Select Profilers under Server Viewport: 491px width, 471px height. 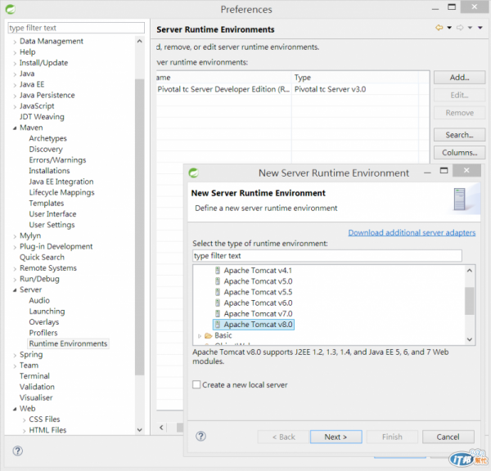coord(43,333)
